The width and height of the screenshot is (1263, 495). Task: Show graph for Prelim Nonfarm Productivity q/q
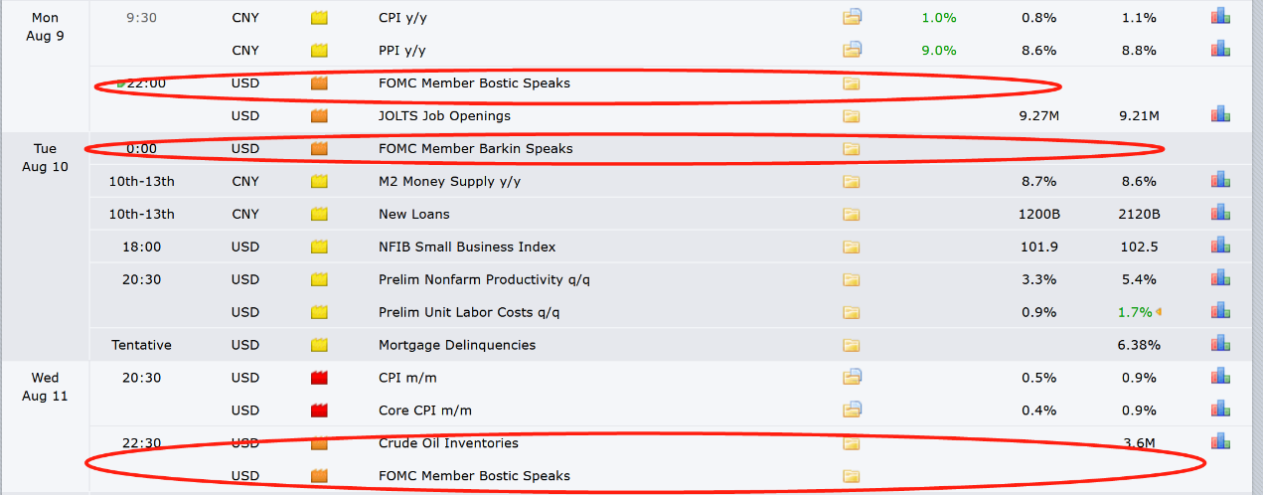point(1220,278)
